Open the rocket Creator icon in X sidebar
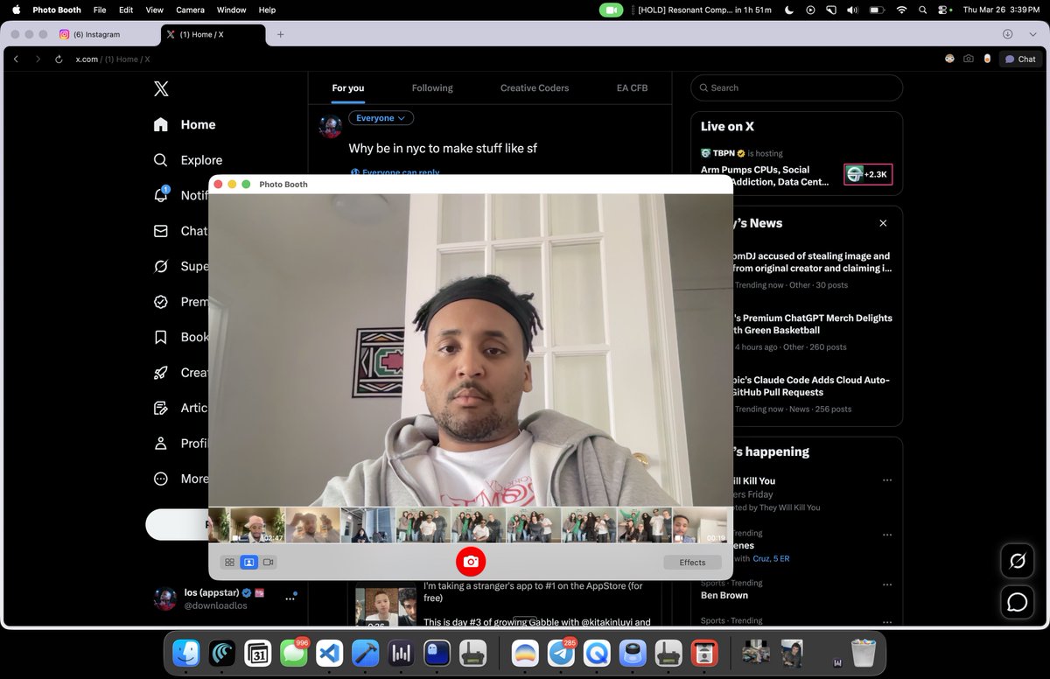Screen dimensions: 1050x679 161,373
